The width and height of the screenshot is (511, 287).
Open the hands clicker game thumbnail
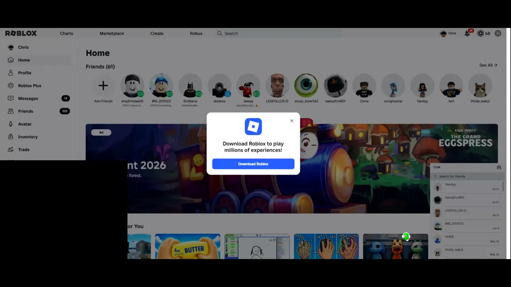pos(327,246)
